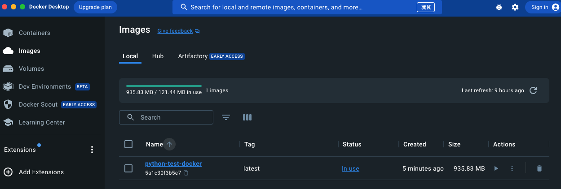The image size is (561, 189).
Task: Open Learning Center in sidebar
Action: pos(42,122)
